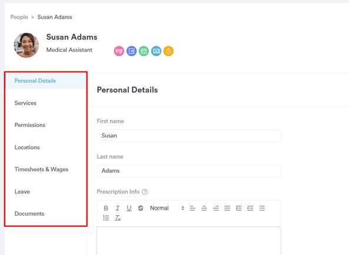This screenshot has width=349, height=255.
Task: Align text left in the editor
Action: pyautogui.click(x=192, y=208)
